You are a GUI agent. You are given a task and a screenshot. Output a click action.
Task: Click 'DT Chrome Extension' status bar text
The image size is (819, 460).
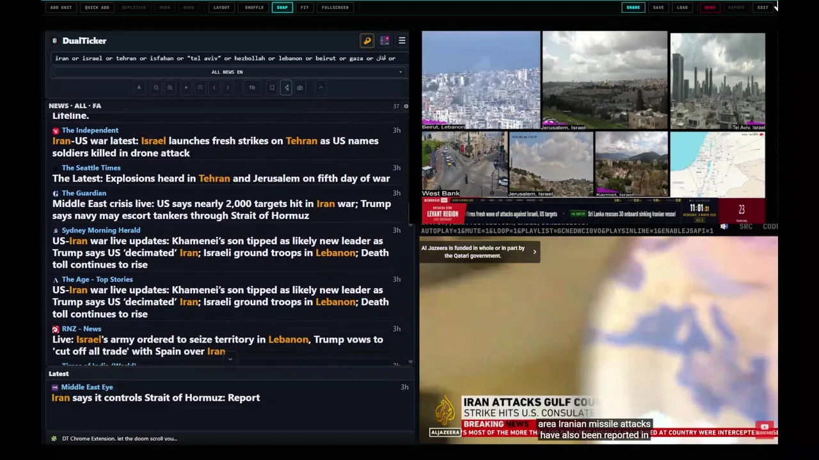(120, 438)
